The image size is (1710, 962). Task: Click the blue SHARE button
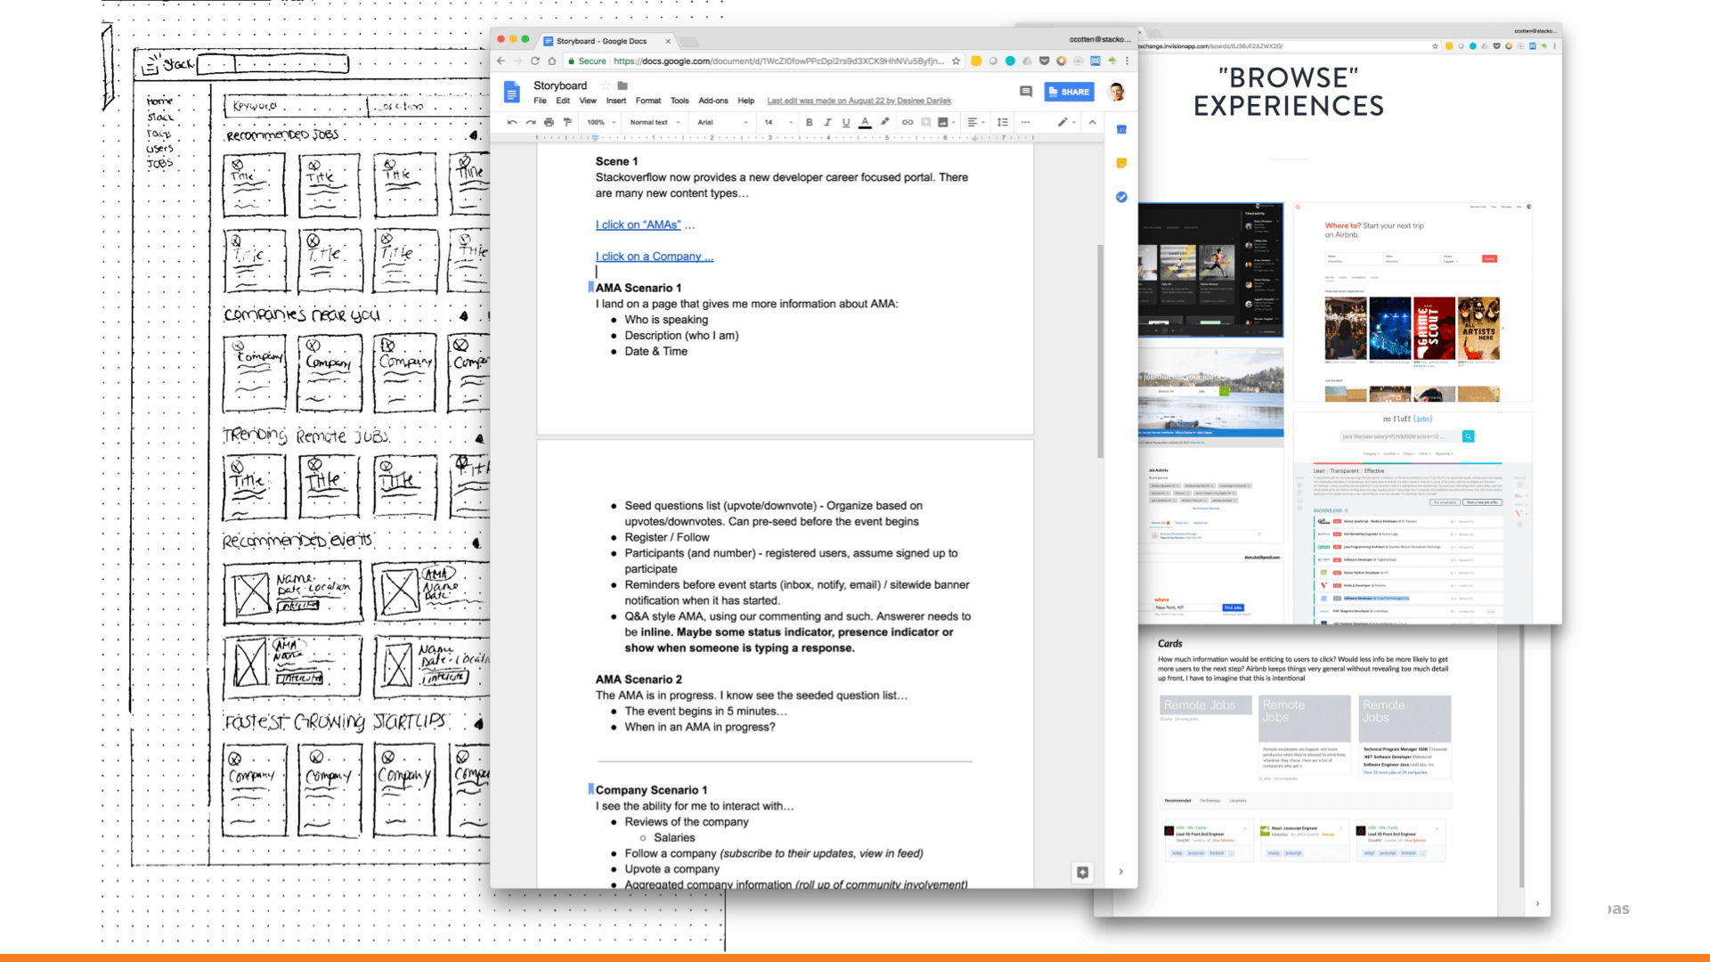1069,92
